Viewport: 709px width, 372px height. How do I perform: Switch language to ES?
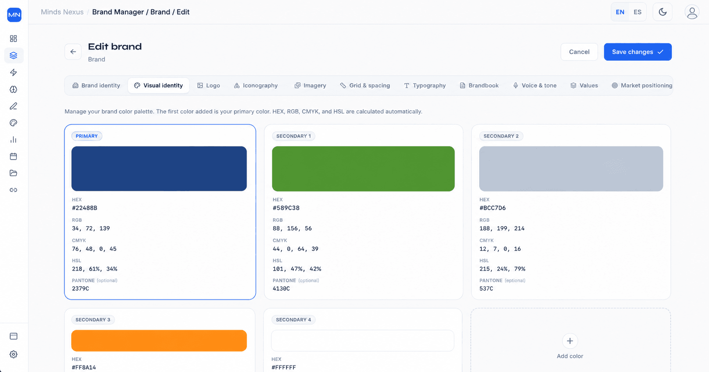click(x=637, y=12)
